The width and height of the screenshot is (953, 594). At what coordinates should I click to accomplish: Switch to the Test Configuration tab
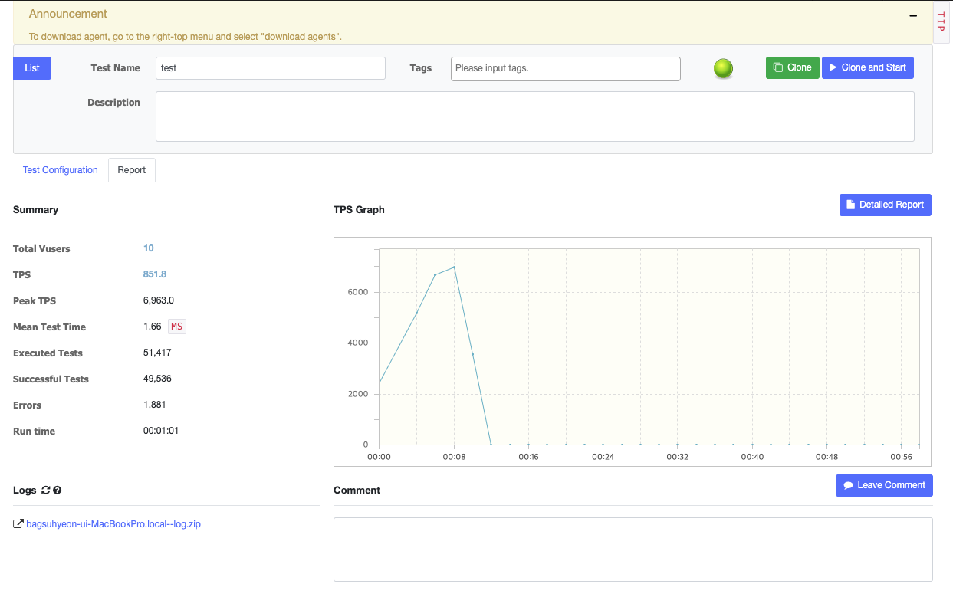(61, 170)
